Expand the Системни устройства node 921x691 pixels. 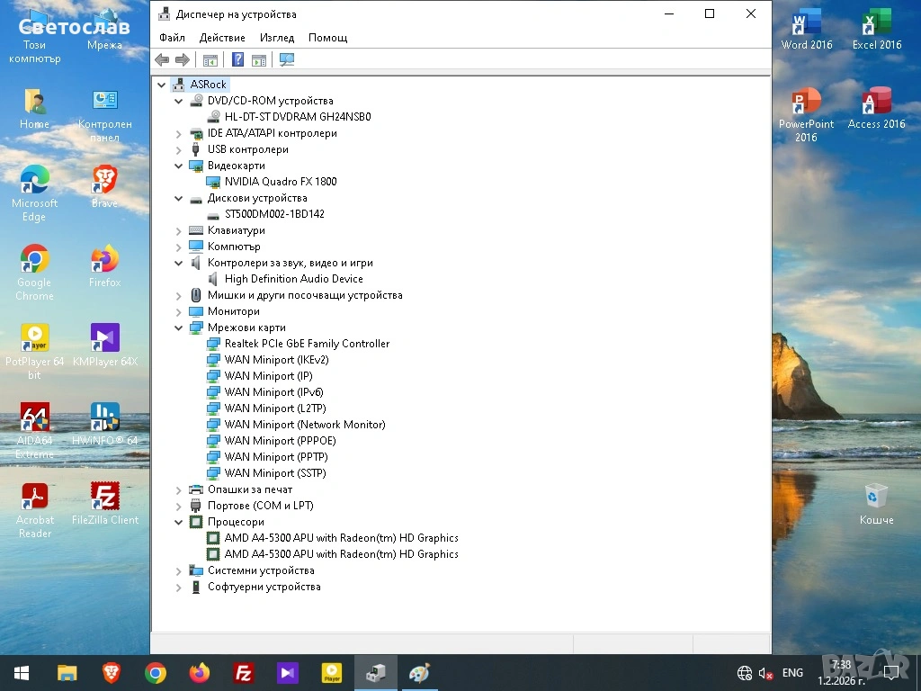[179, 571]
